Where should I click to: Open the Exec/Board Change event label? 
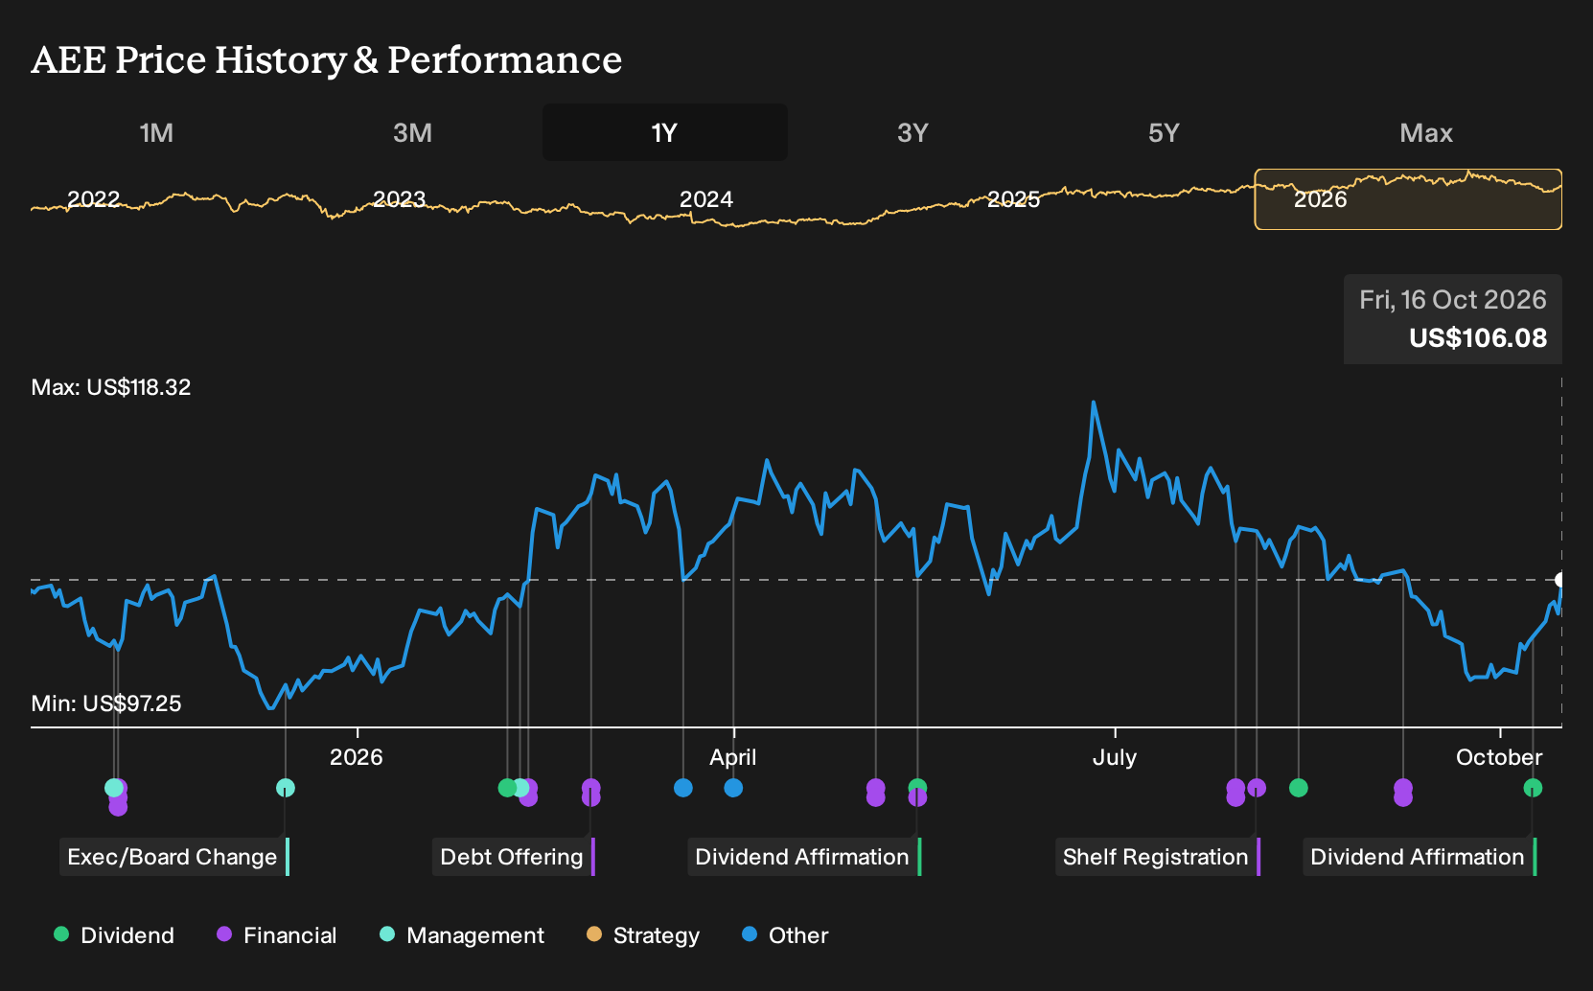pyautogui.click(x=173, y=857)
